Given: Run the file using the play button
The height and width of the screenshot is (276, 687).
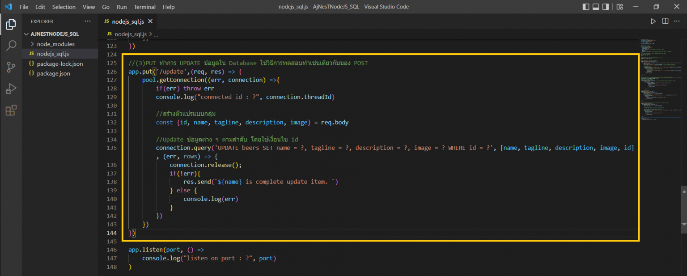Looking at the screenshot, I should tap(653, 21).
